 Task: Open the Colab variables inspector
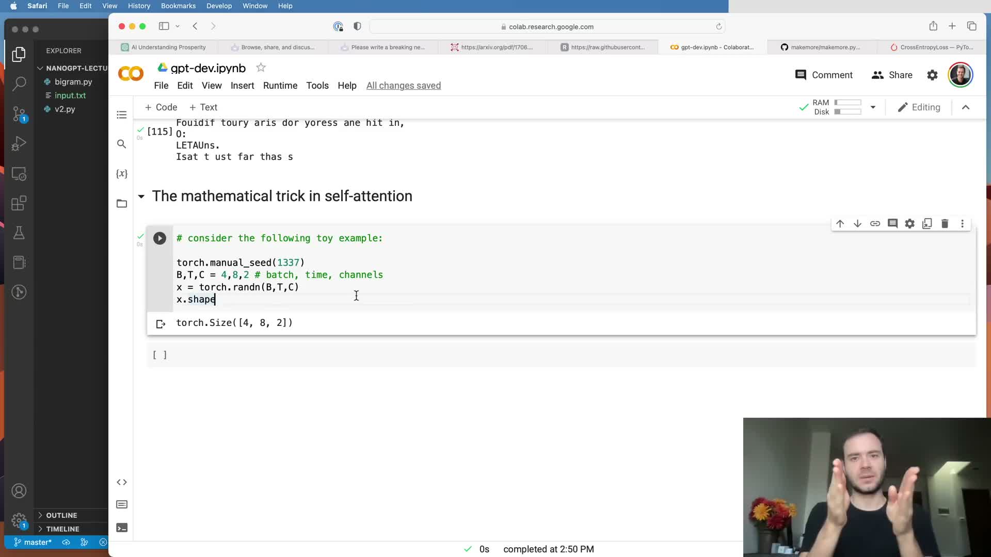pos(122,174)
